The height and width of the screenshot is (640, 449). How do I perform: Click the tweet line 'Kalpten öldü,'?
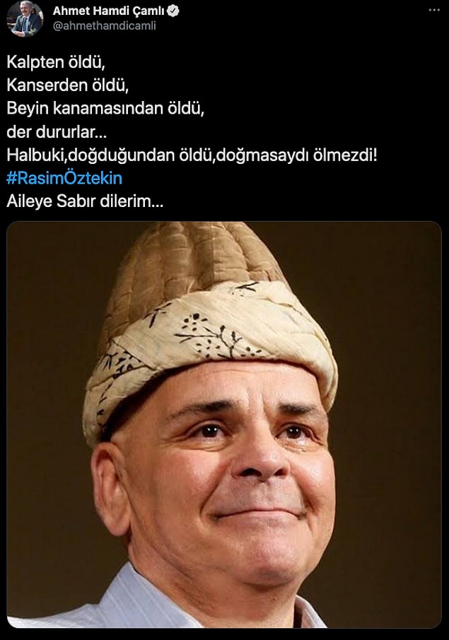point(56,62)
